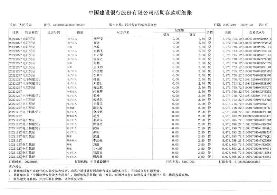Click counterparty name 朱博凯
Image resolution: width=277 pixels, height=195 pixels.
(98, 100)
